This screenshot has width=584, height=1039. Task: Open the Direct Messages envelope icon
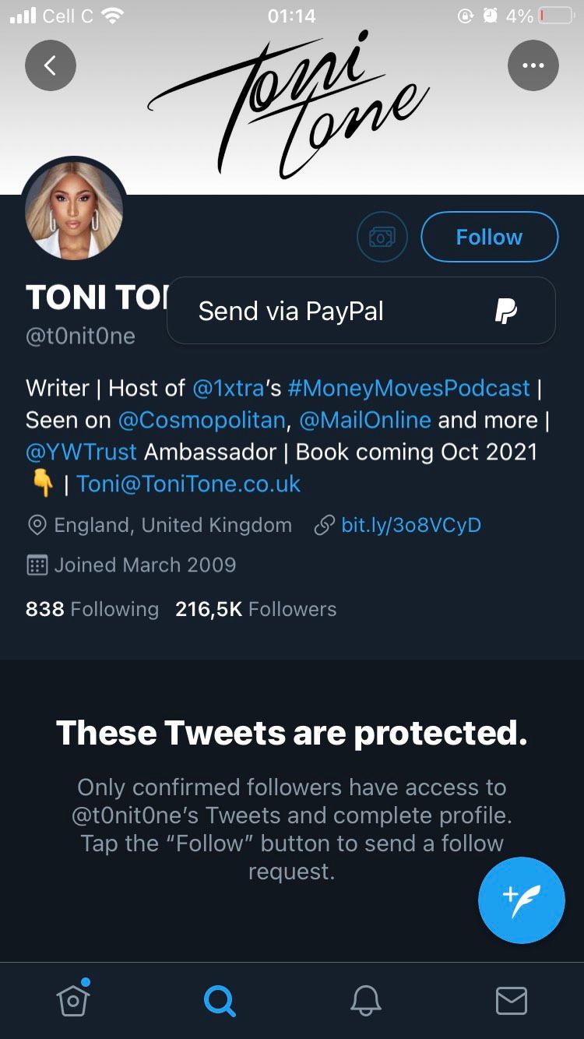512,999
